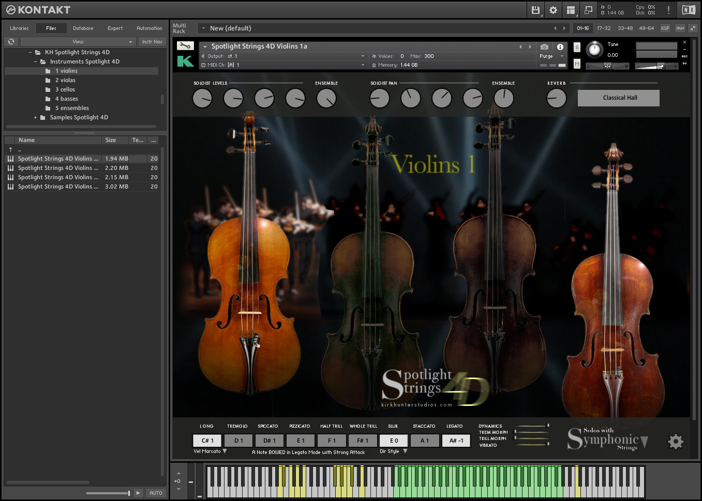This screenshot has width=702, height=501.
Task: Select the LEGATO A# -1 keyswitch
Action: [x=456, y=441]
